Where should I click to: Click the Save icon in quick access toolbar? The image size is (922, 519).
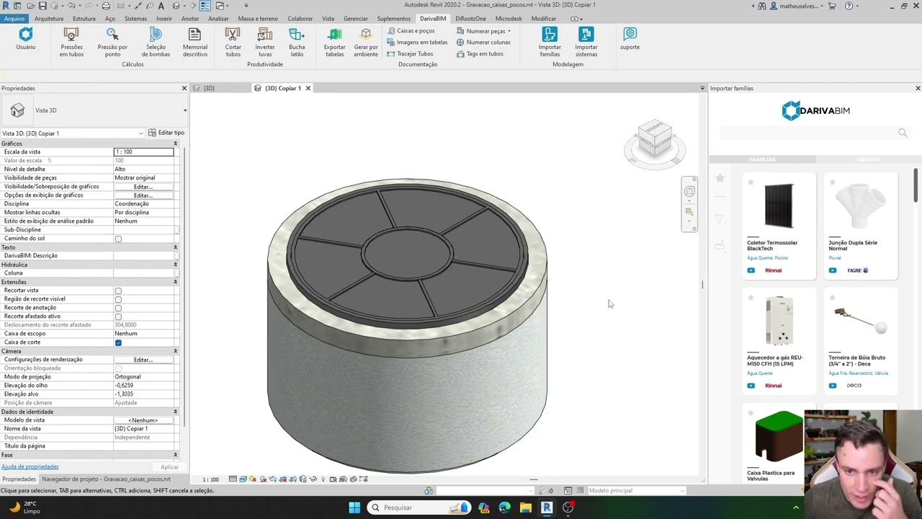pyautogui.click(x=42, y=5)
